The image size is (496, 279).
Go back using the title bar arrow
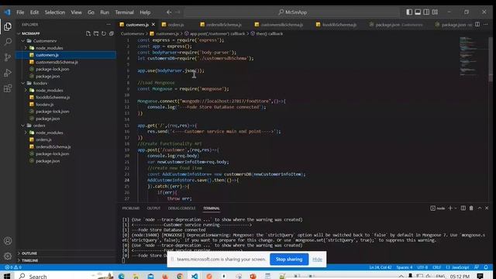pos(169,12)
